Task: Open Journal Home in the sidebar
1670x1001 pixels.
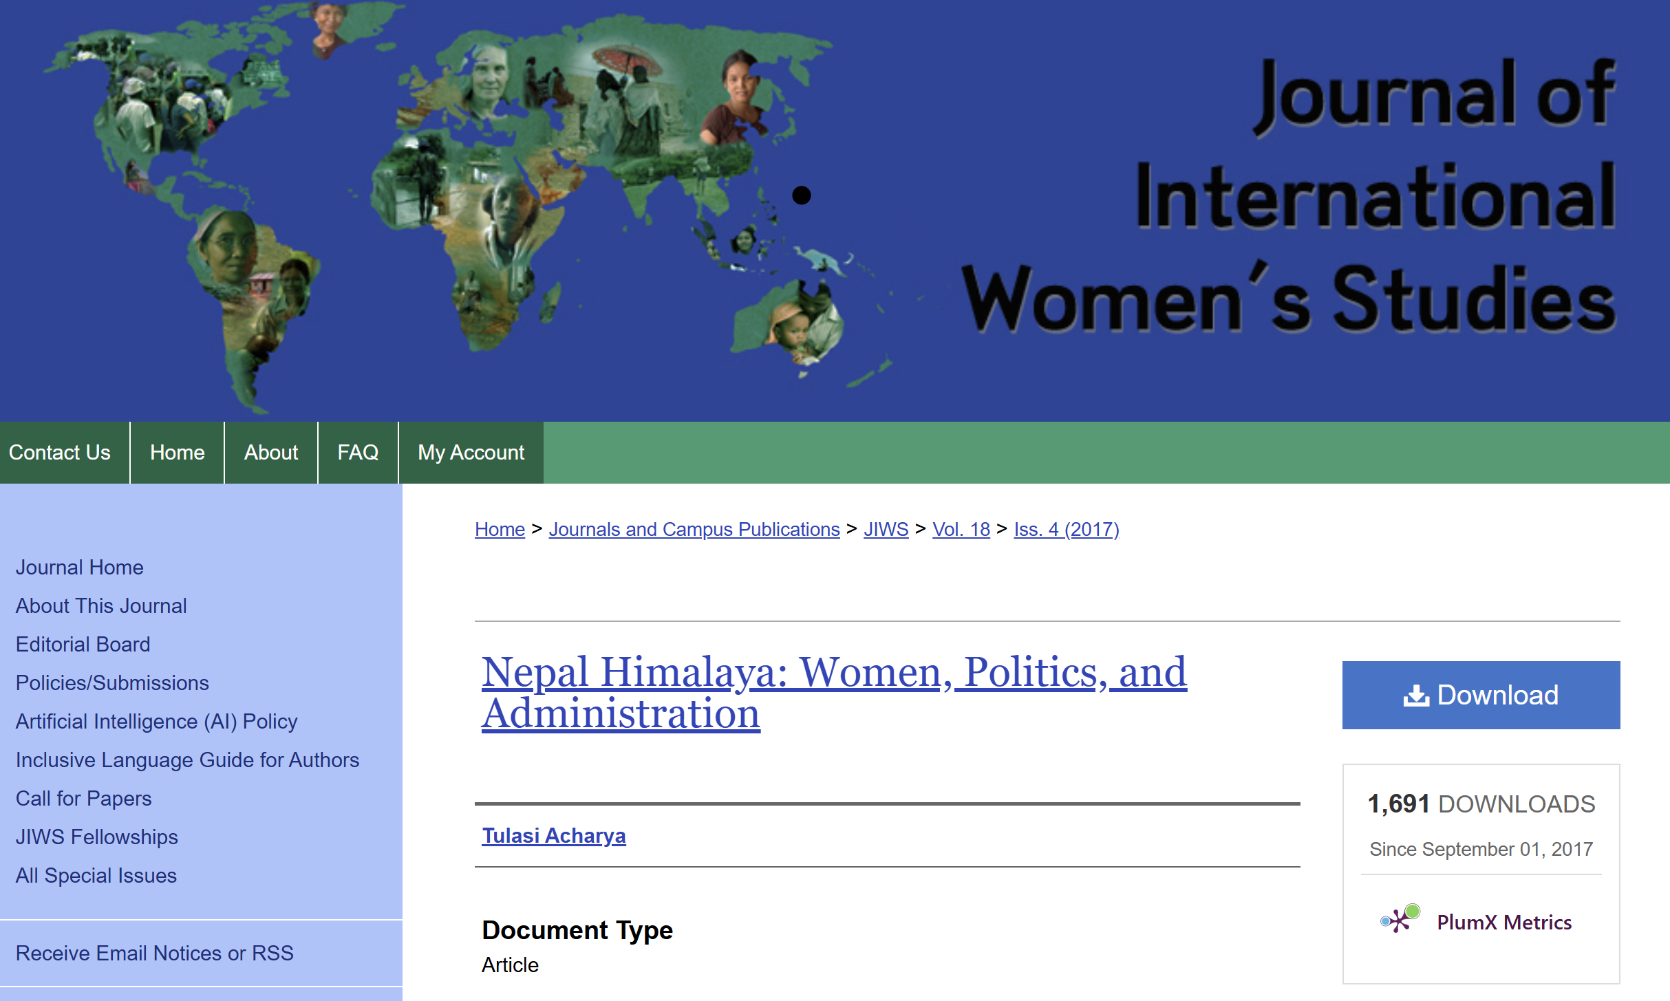Action: click(80, 567)
